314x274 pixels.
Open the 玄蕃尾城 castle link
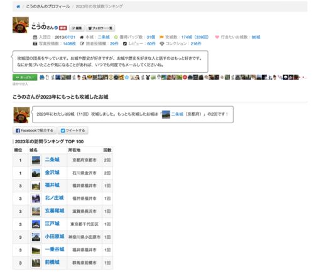[55, 211]
